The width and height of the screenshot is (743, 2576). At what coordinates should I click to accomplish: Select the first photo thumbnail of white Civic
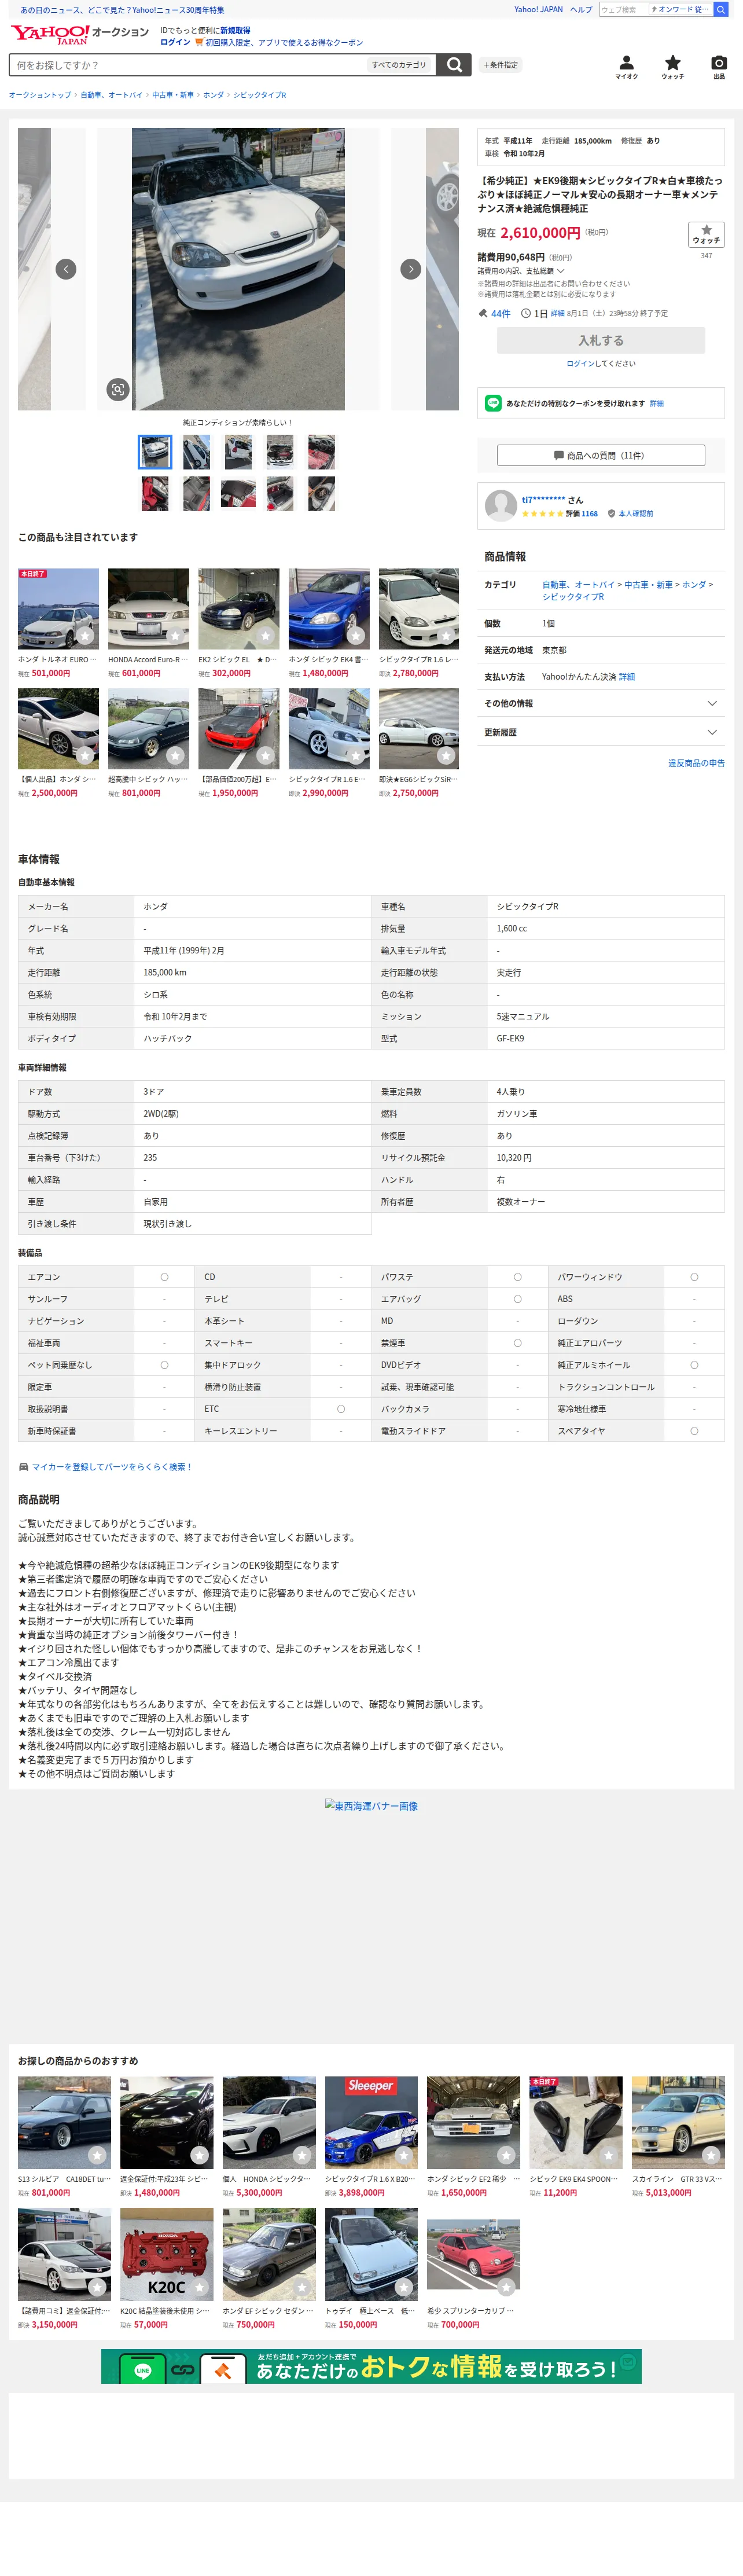[155, 452]
